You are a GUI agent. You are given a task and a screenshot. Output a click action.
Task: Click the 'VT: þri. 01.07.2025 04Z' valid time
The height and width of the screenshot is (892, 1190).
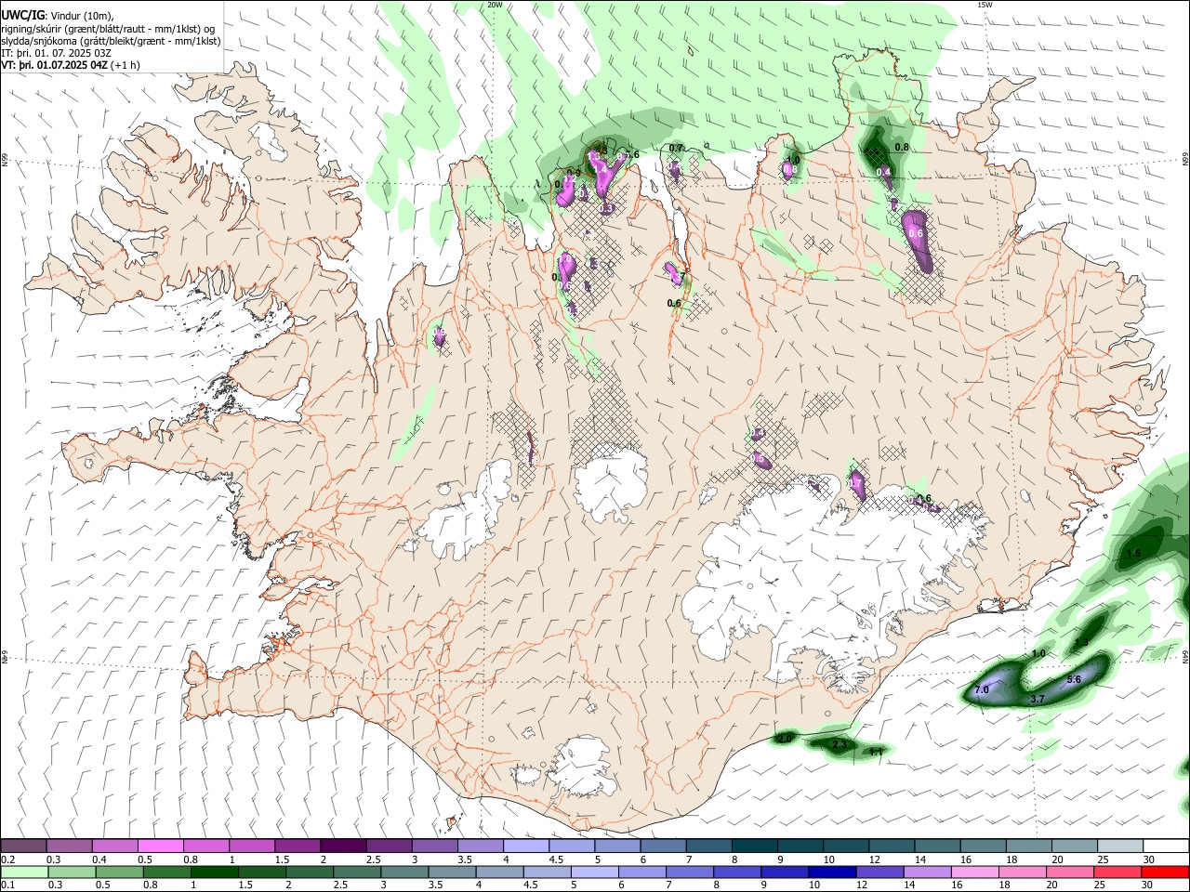[55, 65]
